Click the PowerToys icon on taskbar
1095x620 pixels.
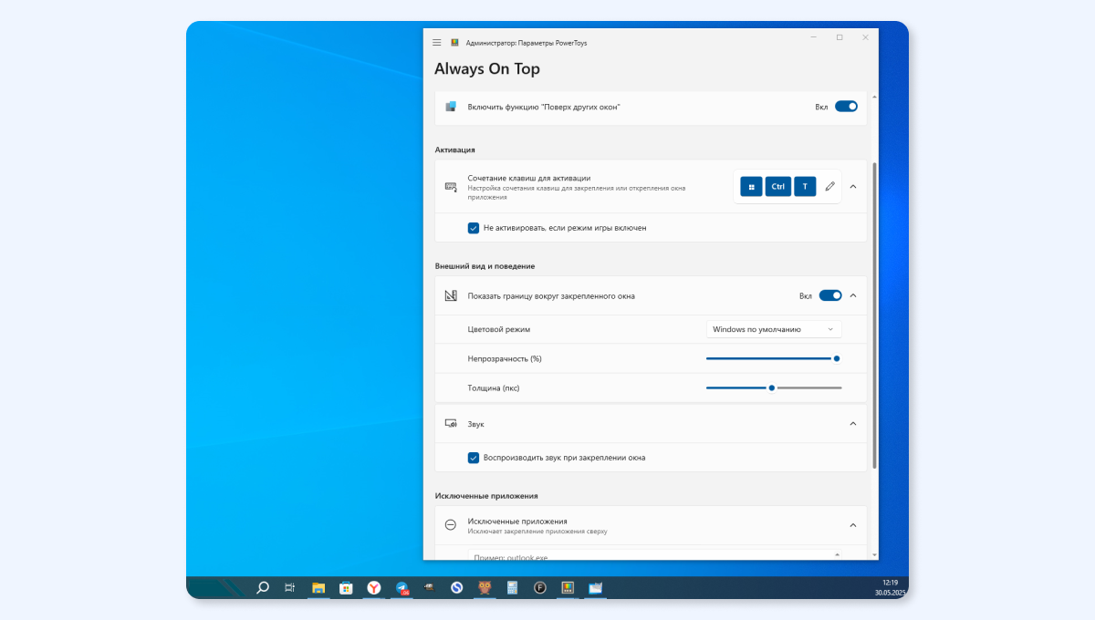pyautogui.click(x=568, y=588)
